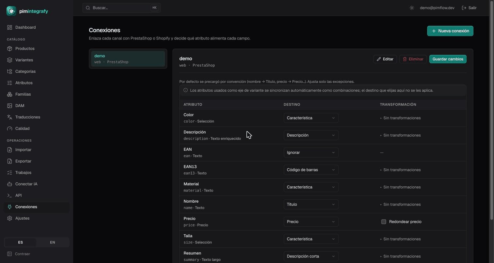Go to the Traducciones menu item
This screenshot has height=263, width=494.
tap(37, 117)
